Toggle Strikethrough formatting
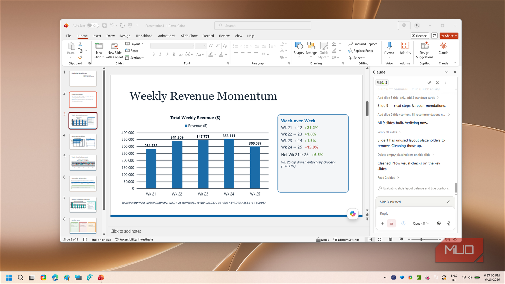This screenshot has height=284, width=505. coord(181,54)
